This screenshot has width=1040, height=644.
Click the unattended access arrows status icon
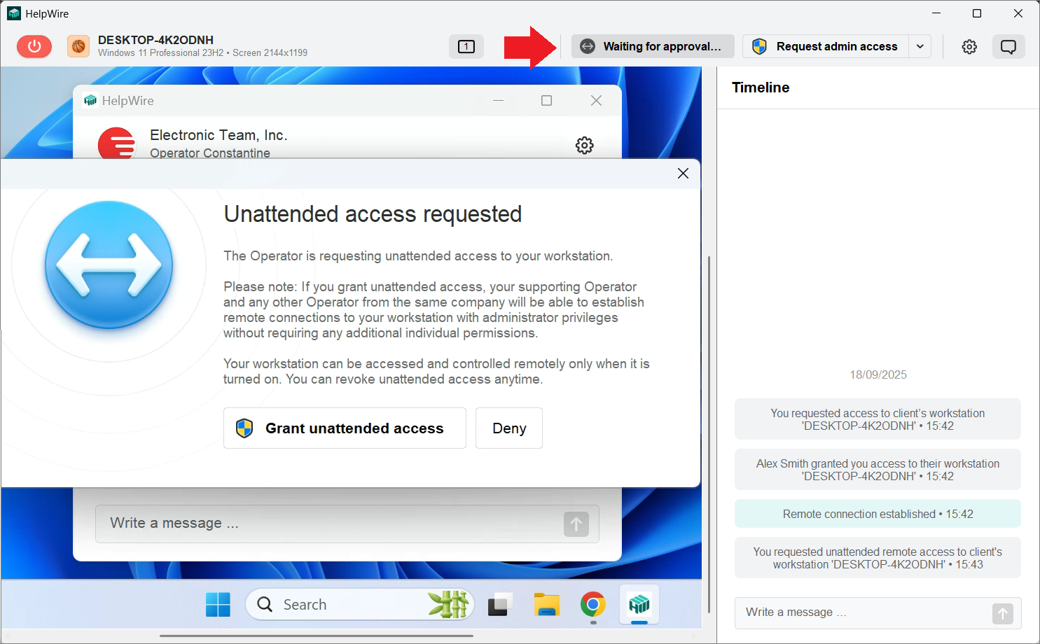pos(587,46)
